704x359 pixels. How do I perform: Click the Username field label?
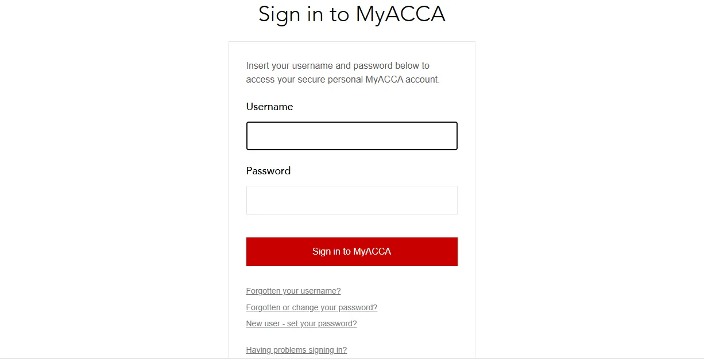click(x=269, y=107)
